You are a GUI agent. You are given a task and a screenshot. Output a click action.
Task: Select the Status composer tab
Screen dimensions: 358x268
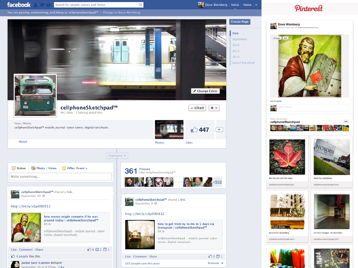coord(19,168)
